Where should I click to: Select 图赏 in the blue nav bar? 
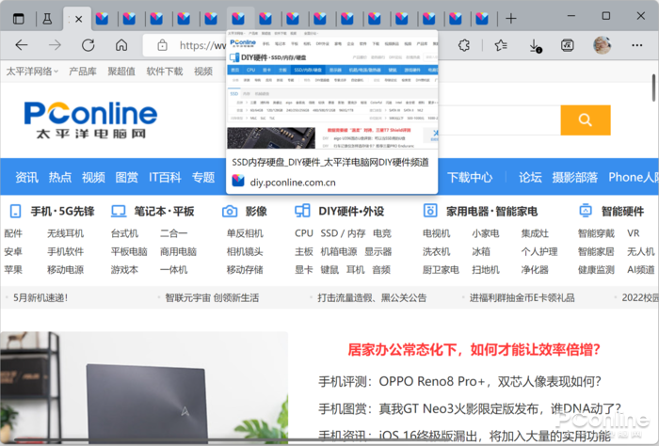point(126,177)
